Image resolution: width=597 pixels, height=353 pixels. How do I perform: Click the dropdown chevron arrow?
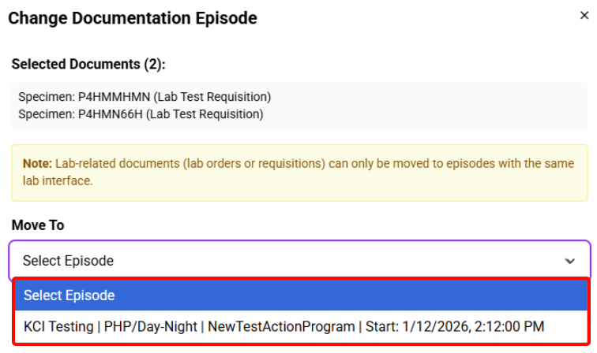[570, 261]
